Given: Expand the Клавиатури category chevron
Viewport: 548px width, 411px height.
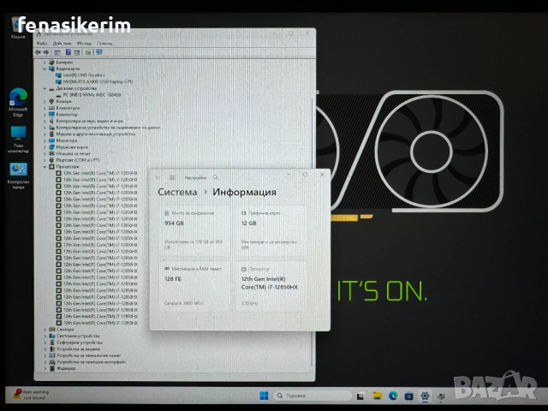Looking at the screenshot, I should pyautogui.click(x=45, y=108).
